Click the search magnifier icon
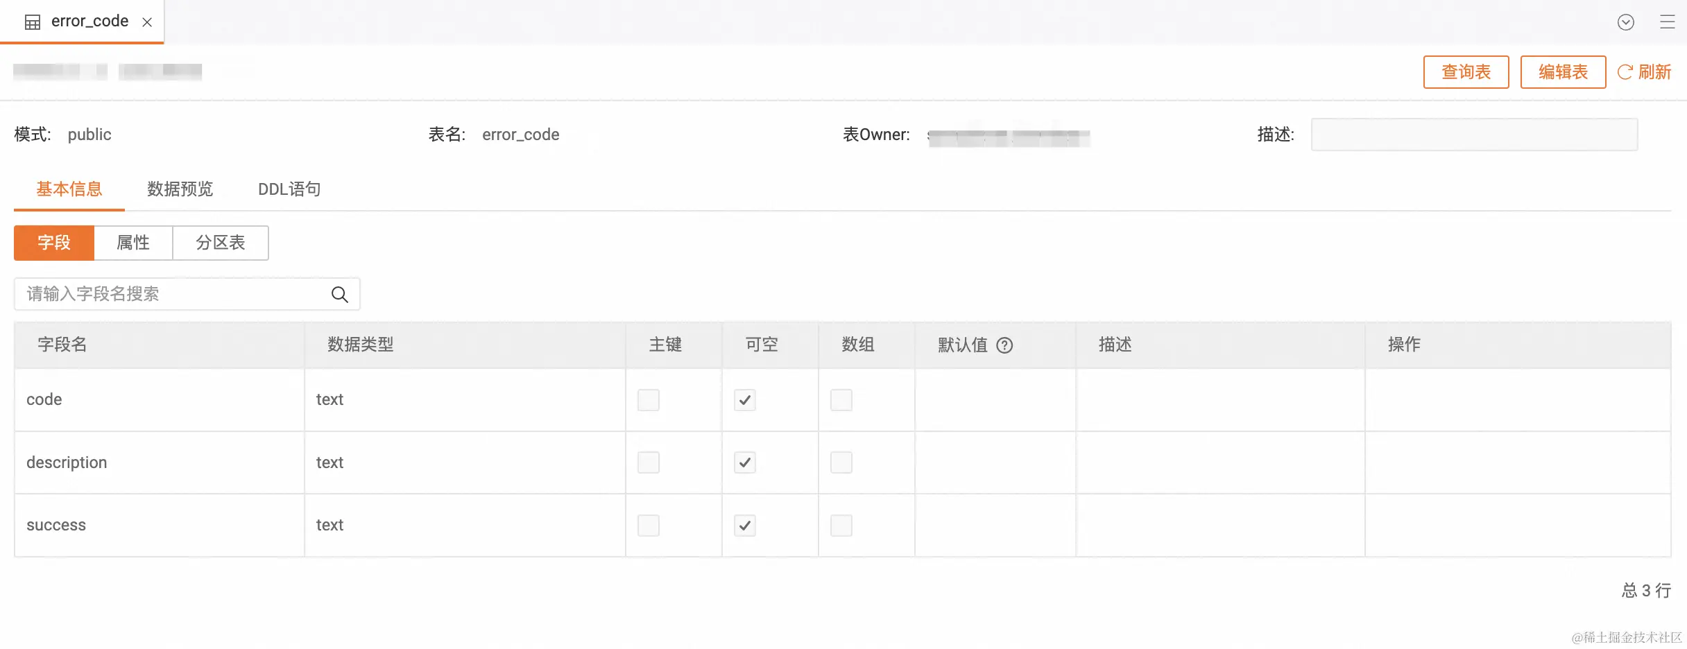The height and width of the screenshot is (649, 1687). [x=339, y=295]
